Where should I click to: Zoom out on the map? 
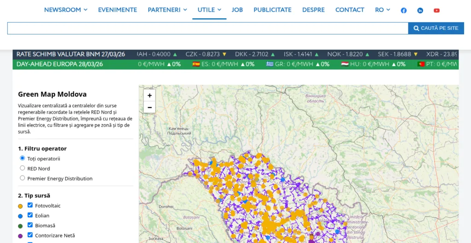click(x=149, y=107)
